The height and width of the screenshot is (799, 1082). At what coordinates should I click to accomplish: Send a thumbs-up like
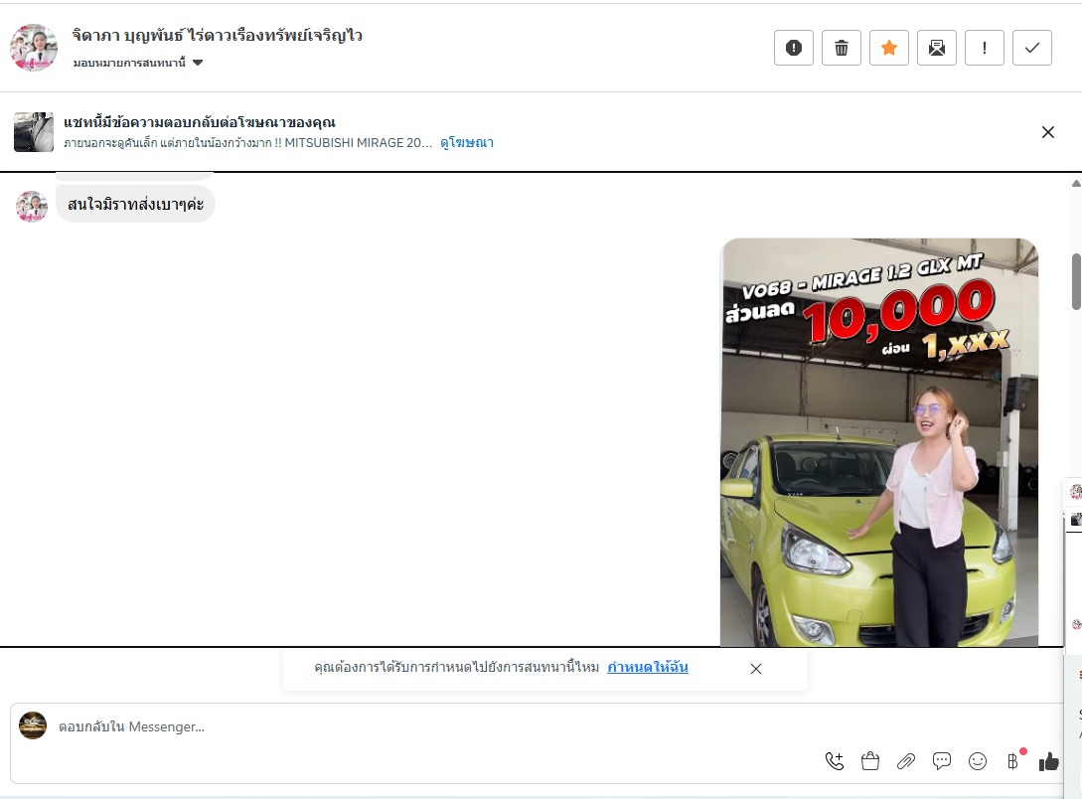click(1048, 761)
